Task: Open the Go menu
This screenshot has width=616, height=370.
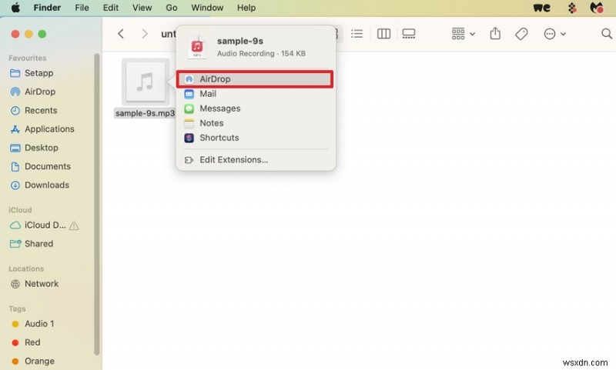Action: tap(171, 8)
